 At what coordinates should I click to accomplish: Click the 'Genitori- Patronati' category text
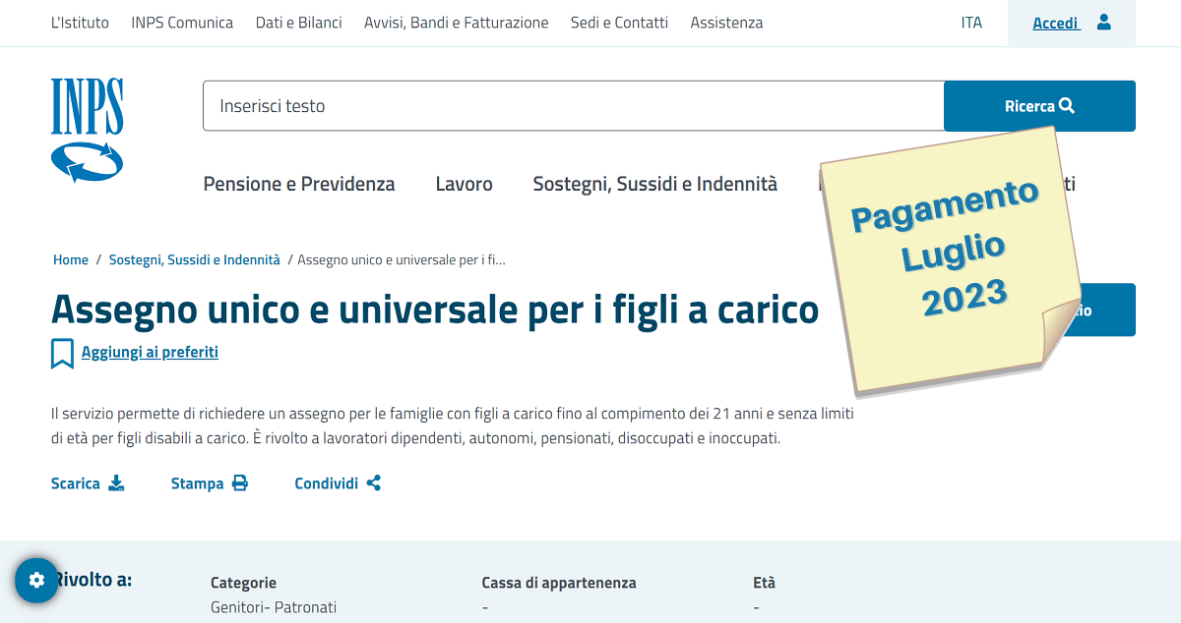coord(274,607)
